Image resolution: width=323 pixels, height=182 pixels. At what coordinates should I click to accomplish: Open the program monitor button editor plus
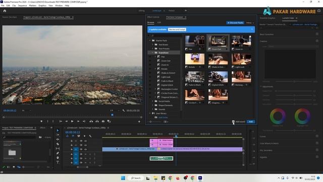pyautogui.click(x=139, y=122)
